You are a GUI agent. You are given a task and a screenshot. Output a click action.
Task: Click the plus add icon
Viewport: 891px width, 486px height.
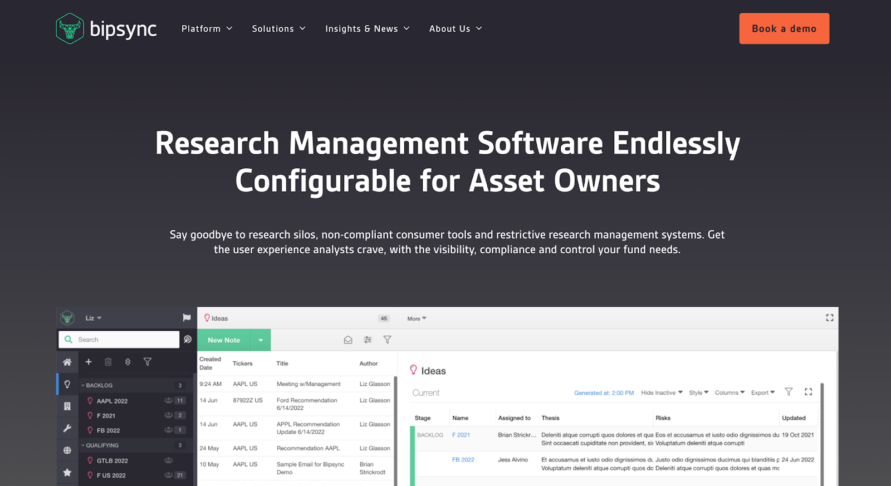click(x=89, y=362)
